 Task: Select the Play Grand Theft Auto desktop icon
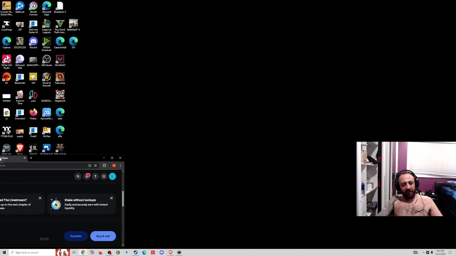[x=60, y=27]
